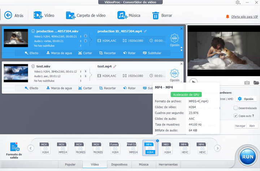
Task: Play the preview video
Action: click(x=193, y=81)
